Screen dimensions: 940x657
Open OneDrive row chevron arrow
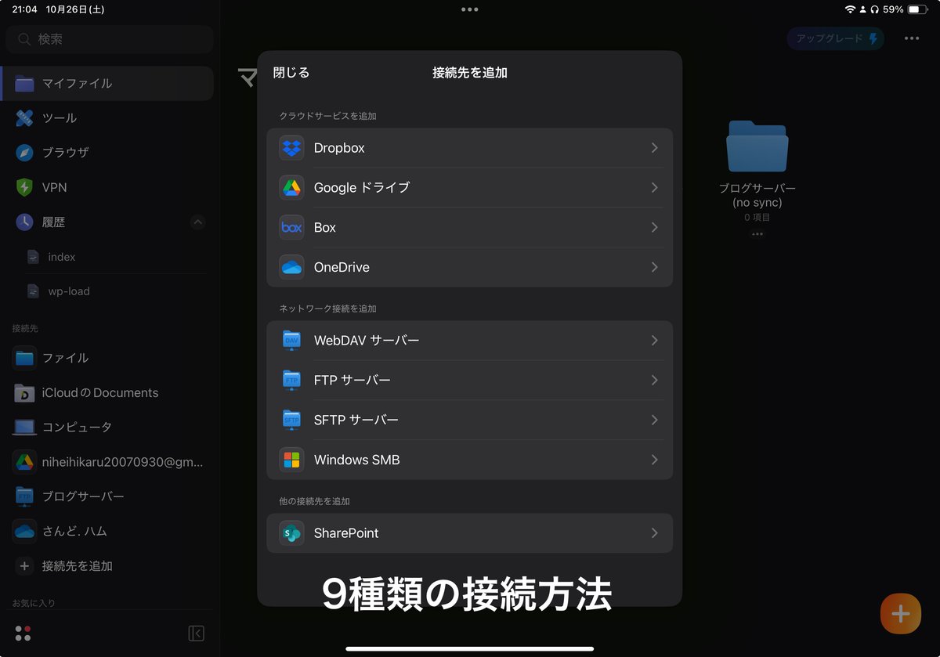tap(655, 268)
